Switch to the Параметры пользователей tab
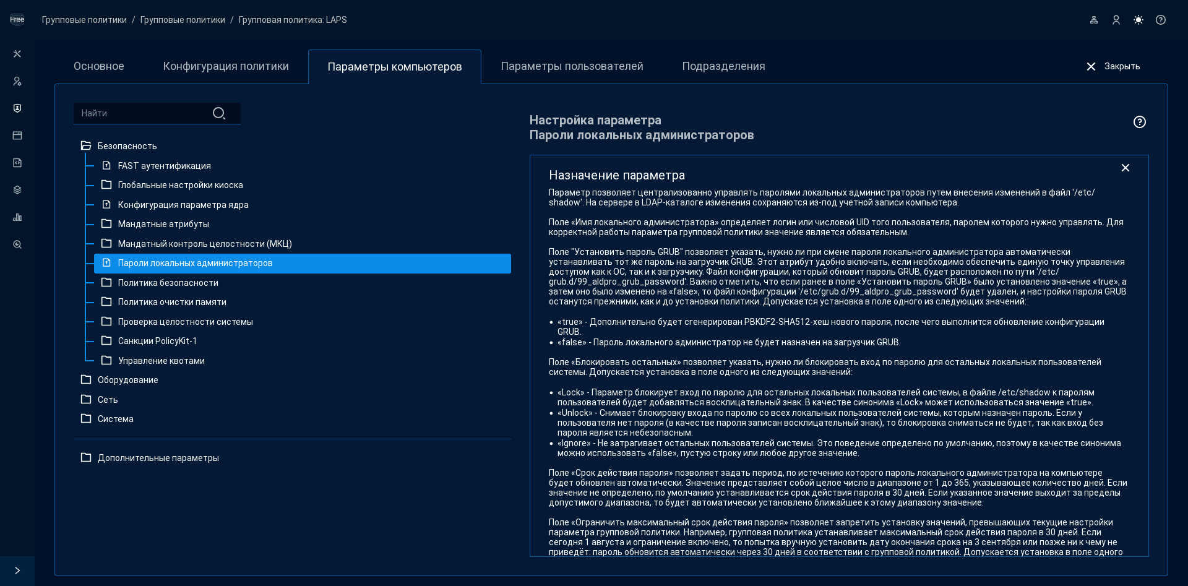 (572, 66)
